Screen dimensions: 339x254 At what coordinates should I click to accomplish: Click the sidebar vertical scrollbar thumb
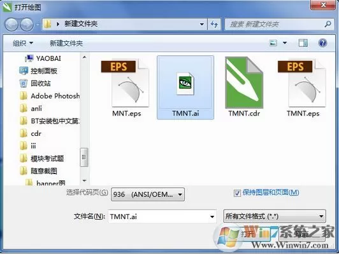(x=84, y=157)
